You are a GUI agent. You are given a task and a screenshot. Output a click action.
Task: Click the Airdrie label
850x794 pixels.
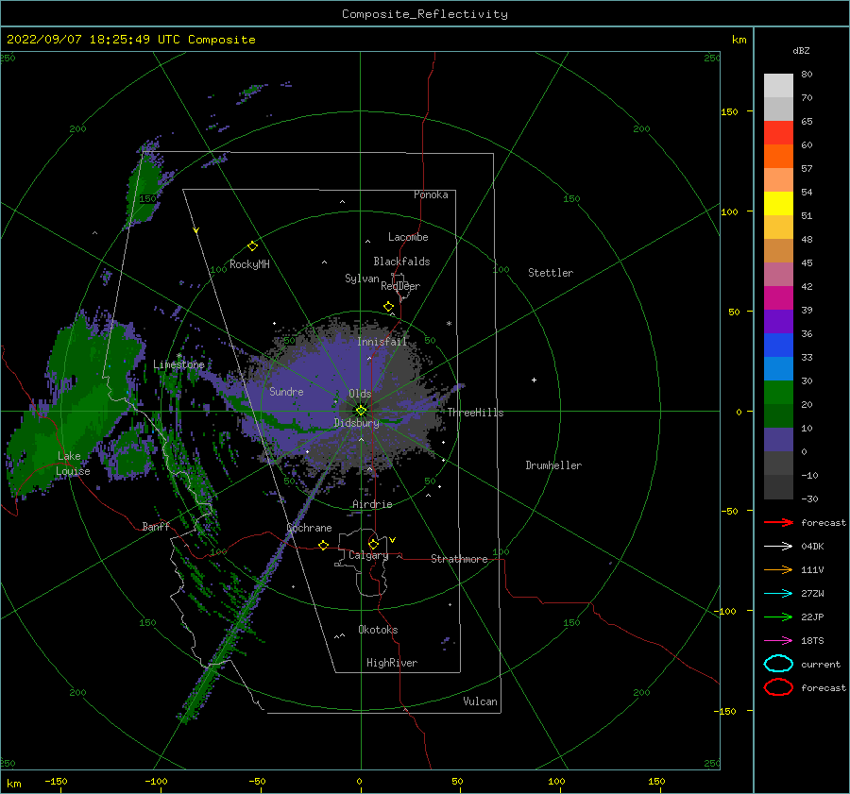[372, 504]
